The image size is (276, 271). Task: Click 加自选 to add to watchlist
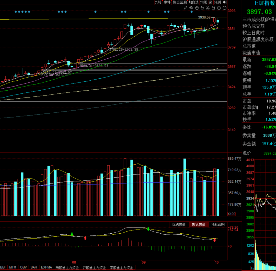point(193,2)
